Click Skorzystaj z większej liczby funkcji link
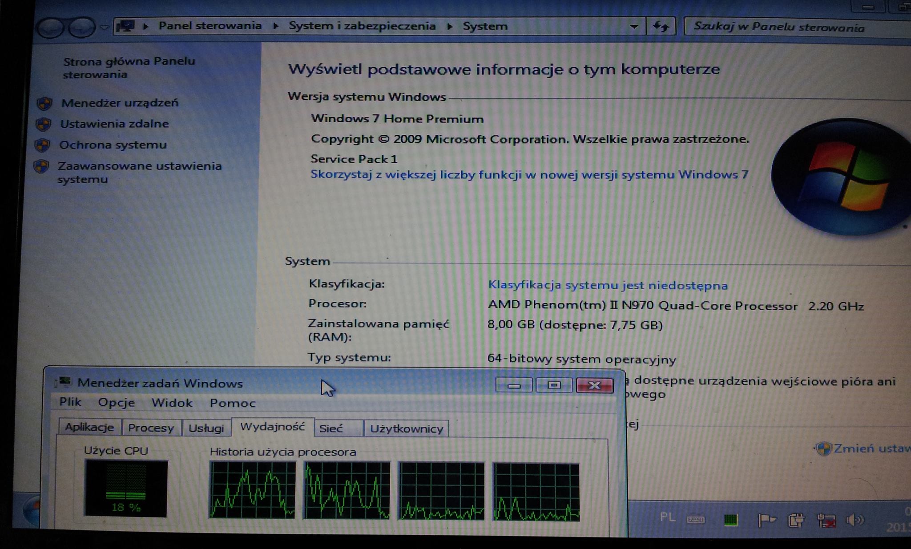This screenshot has height=549, width=911. tap(529, 174)
